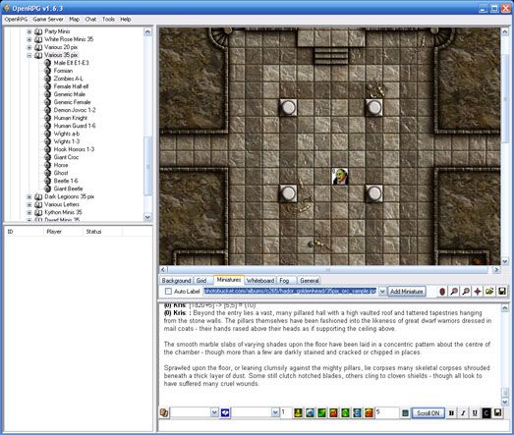Click the miniature URL input field
The width and height of the screenshot is (514, 435).
click(x=291, y=292)
